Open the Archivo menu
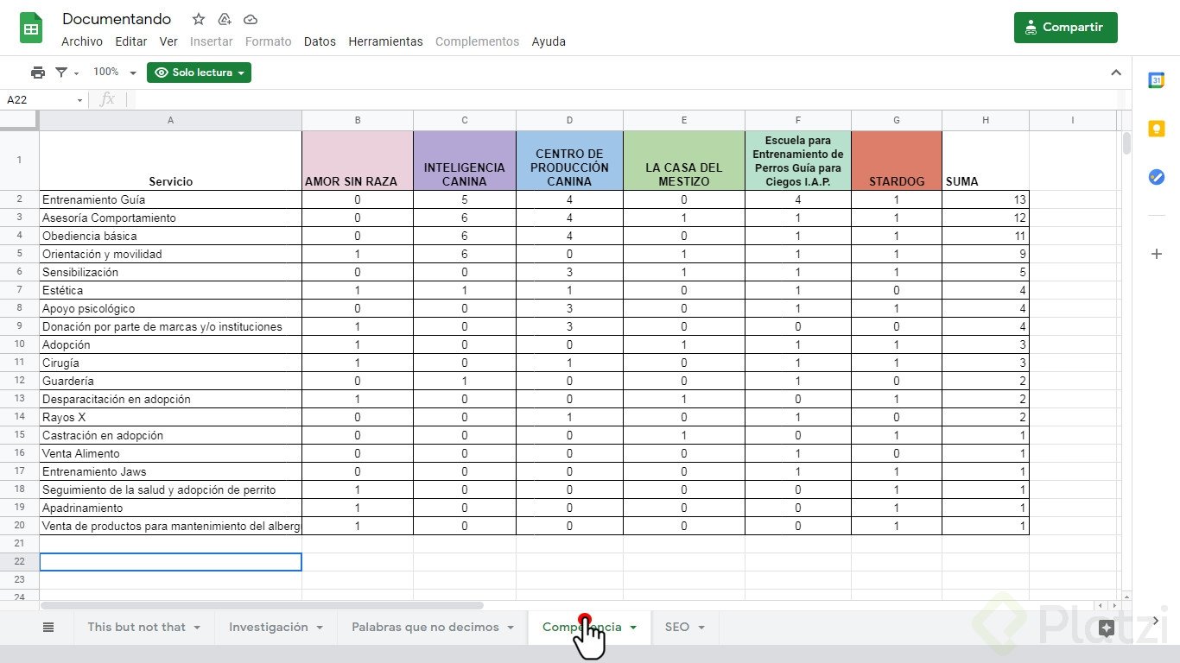 point(82,41)
